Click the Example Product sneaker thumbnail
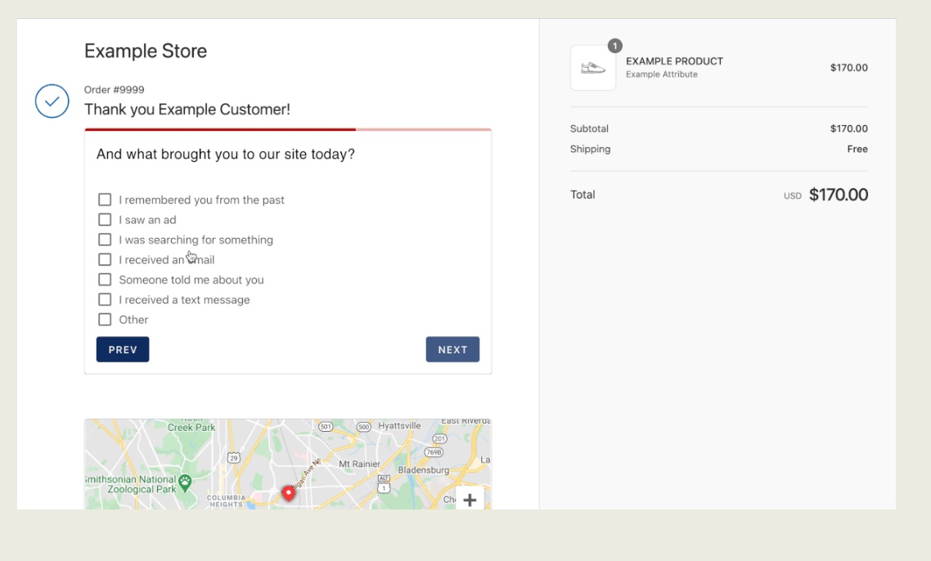 coord(592,67)
